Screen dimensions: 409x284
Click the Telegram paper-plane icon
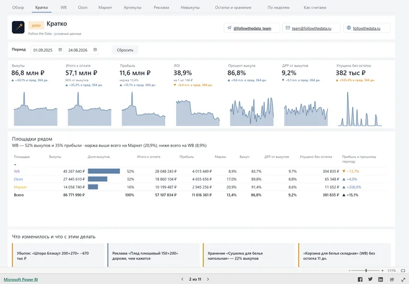(229, 28)
